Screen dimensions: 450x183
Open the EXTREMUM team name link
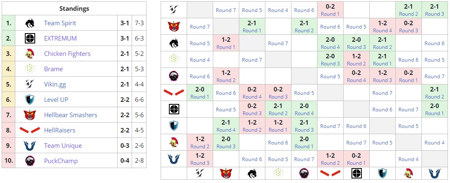click(60, 39)
